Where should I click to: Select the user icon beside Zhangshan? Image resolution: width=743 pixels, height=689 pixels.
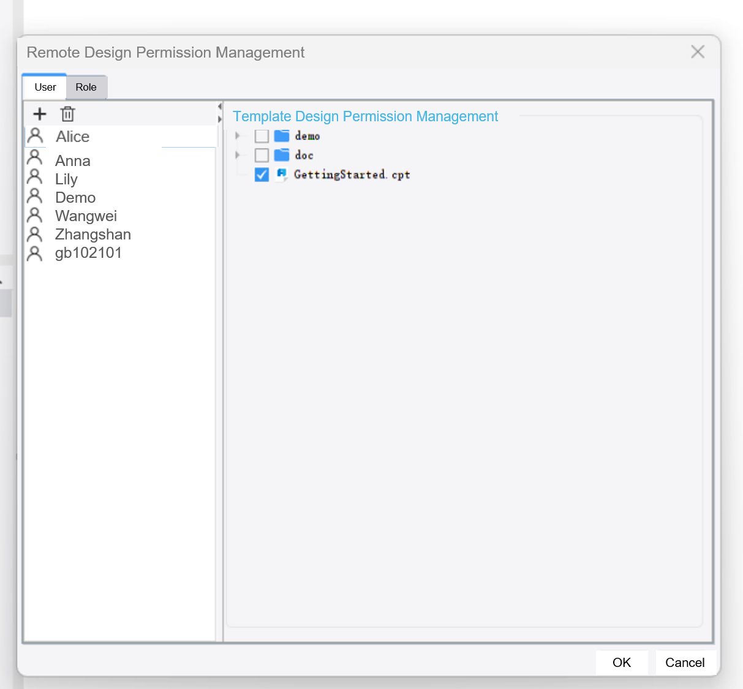click(x=35, y=234)
